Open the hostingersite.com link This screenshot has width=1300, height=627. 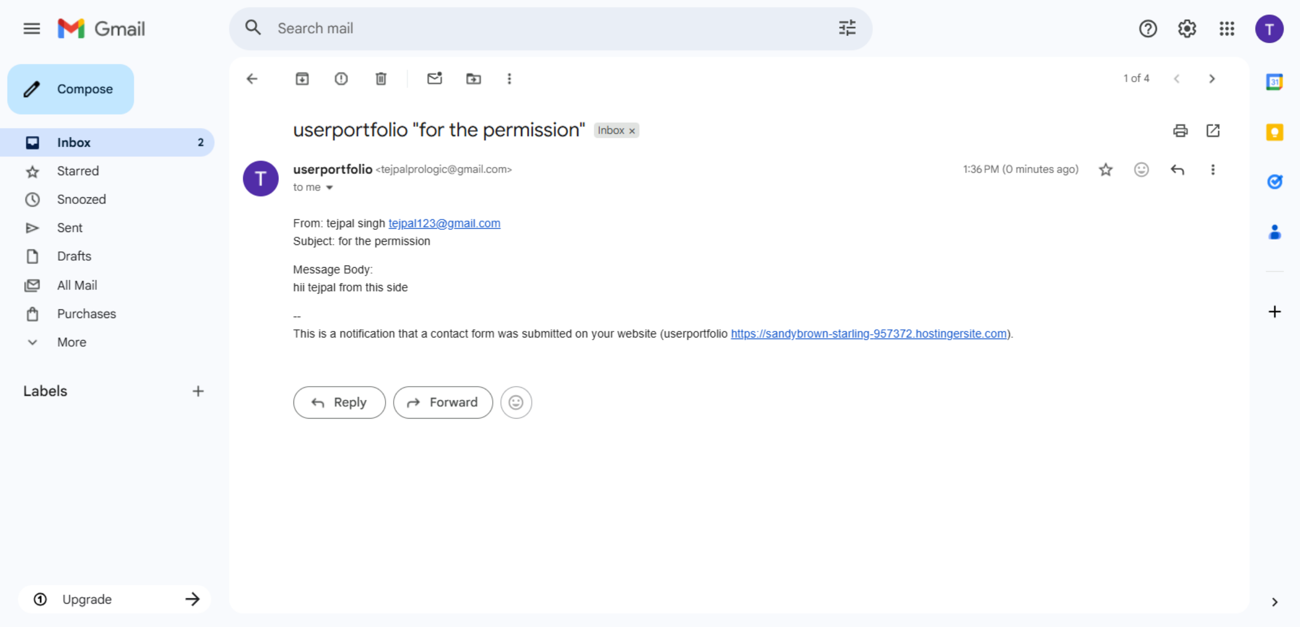[x=868, y=334]
